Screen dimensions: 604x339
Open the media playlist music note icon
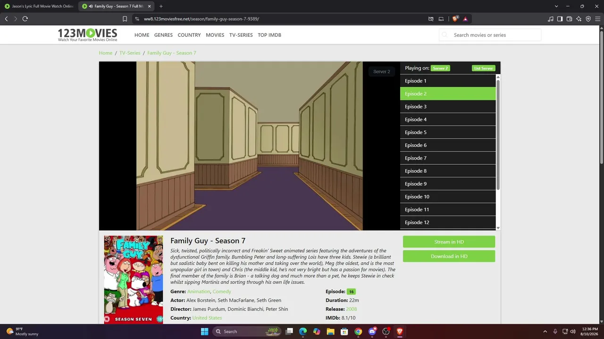551,19
